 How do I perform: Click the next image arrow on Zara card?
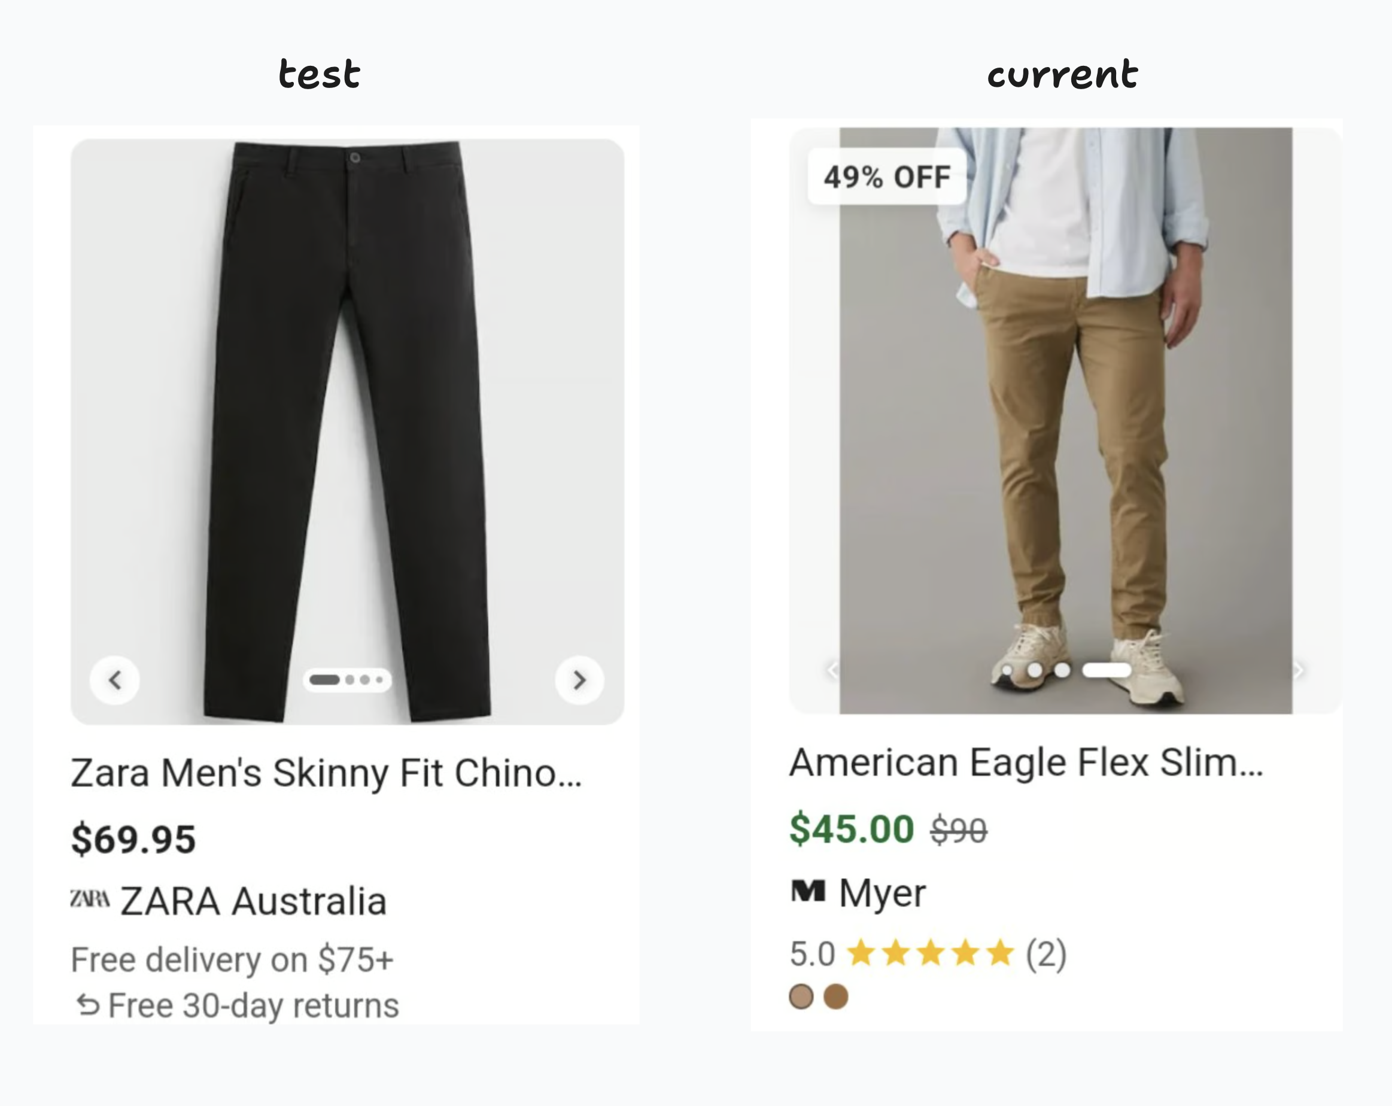(579, 680)
